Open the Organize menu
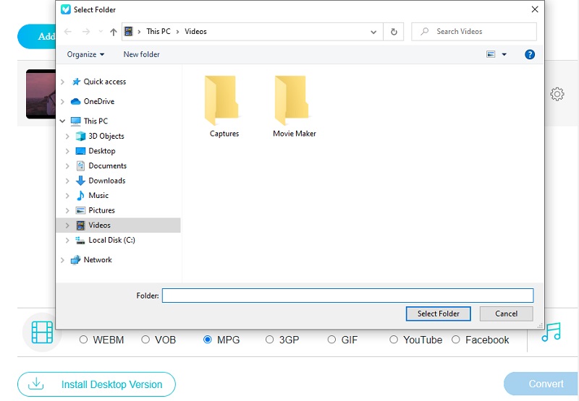Image resolution: width=579 pixels, height=401 pixels. [85, 54]
